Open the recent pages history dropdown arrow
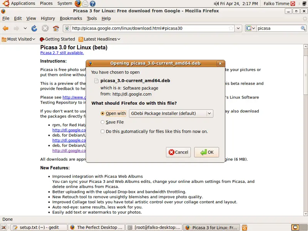This screenshot has height=231, width=308. point(25,28)
